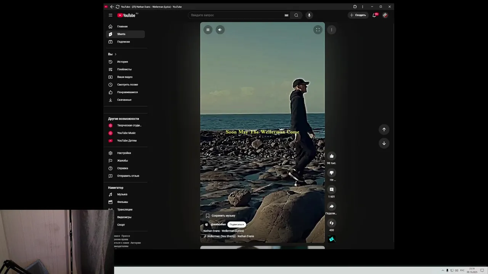Screen dimensions: 488x274
Task: Switch the Short to fullscreen
Action: [318, 30]
